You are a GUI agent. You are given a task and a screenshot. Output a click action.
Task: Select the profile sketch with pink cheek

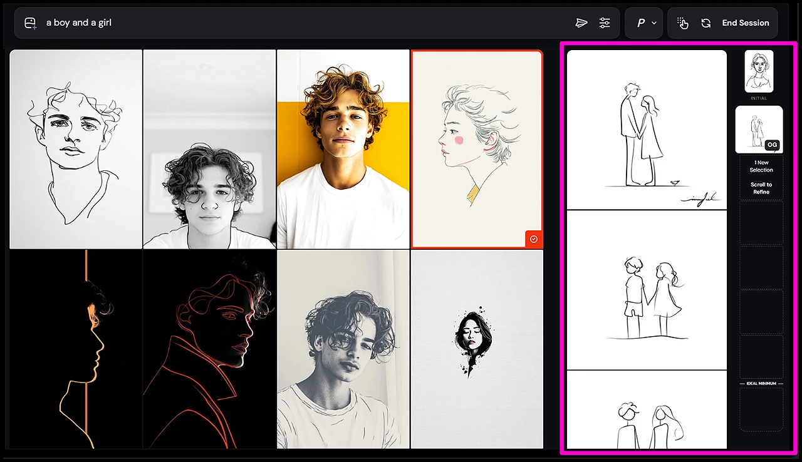(x=477, y=149)
